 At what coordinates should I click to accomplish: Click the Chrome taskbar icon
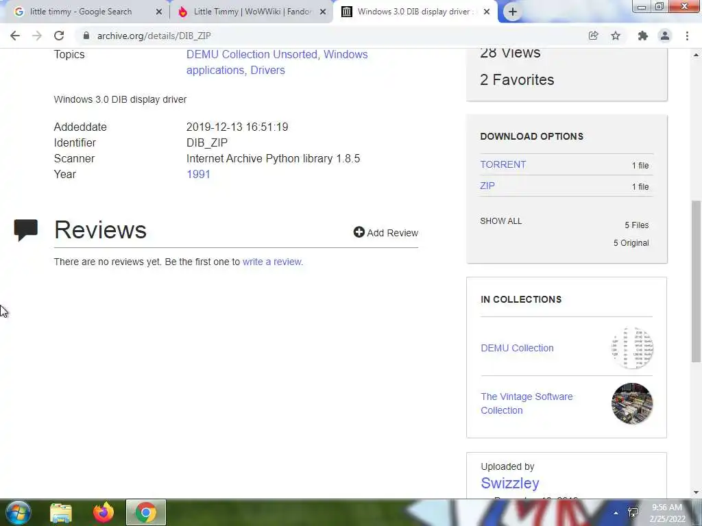pyautogui.click(x=145, y=512)
